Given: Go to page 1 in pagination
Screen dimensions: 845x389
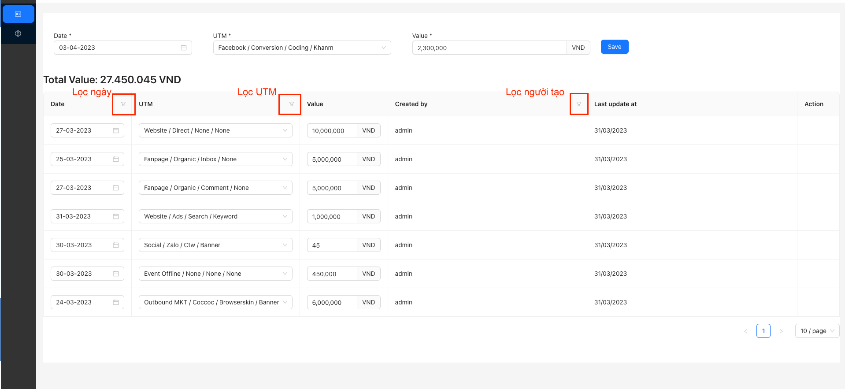Looking at the screenshot, I should pyautogui.click(x=763, y=331).
